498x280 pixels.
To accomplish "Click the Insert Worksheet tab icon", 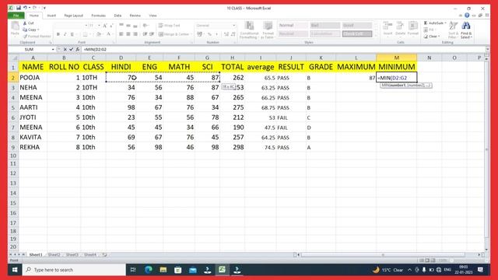I will click(104, 254).
